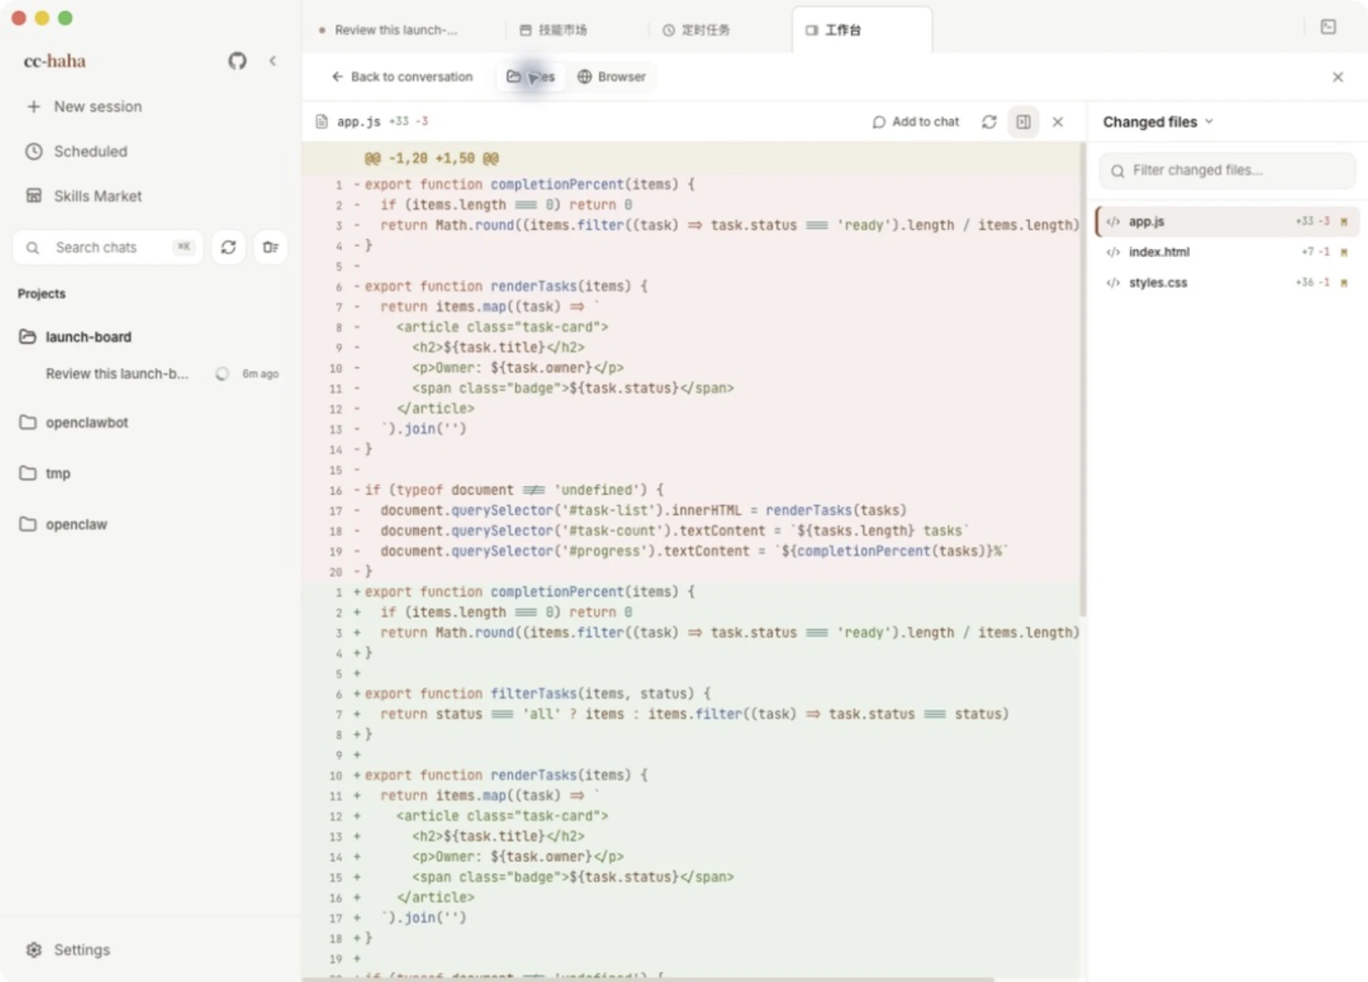Open the GitHub icon link
Viewport: 1368px width, 982px height.
coord(237,61)
